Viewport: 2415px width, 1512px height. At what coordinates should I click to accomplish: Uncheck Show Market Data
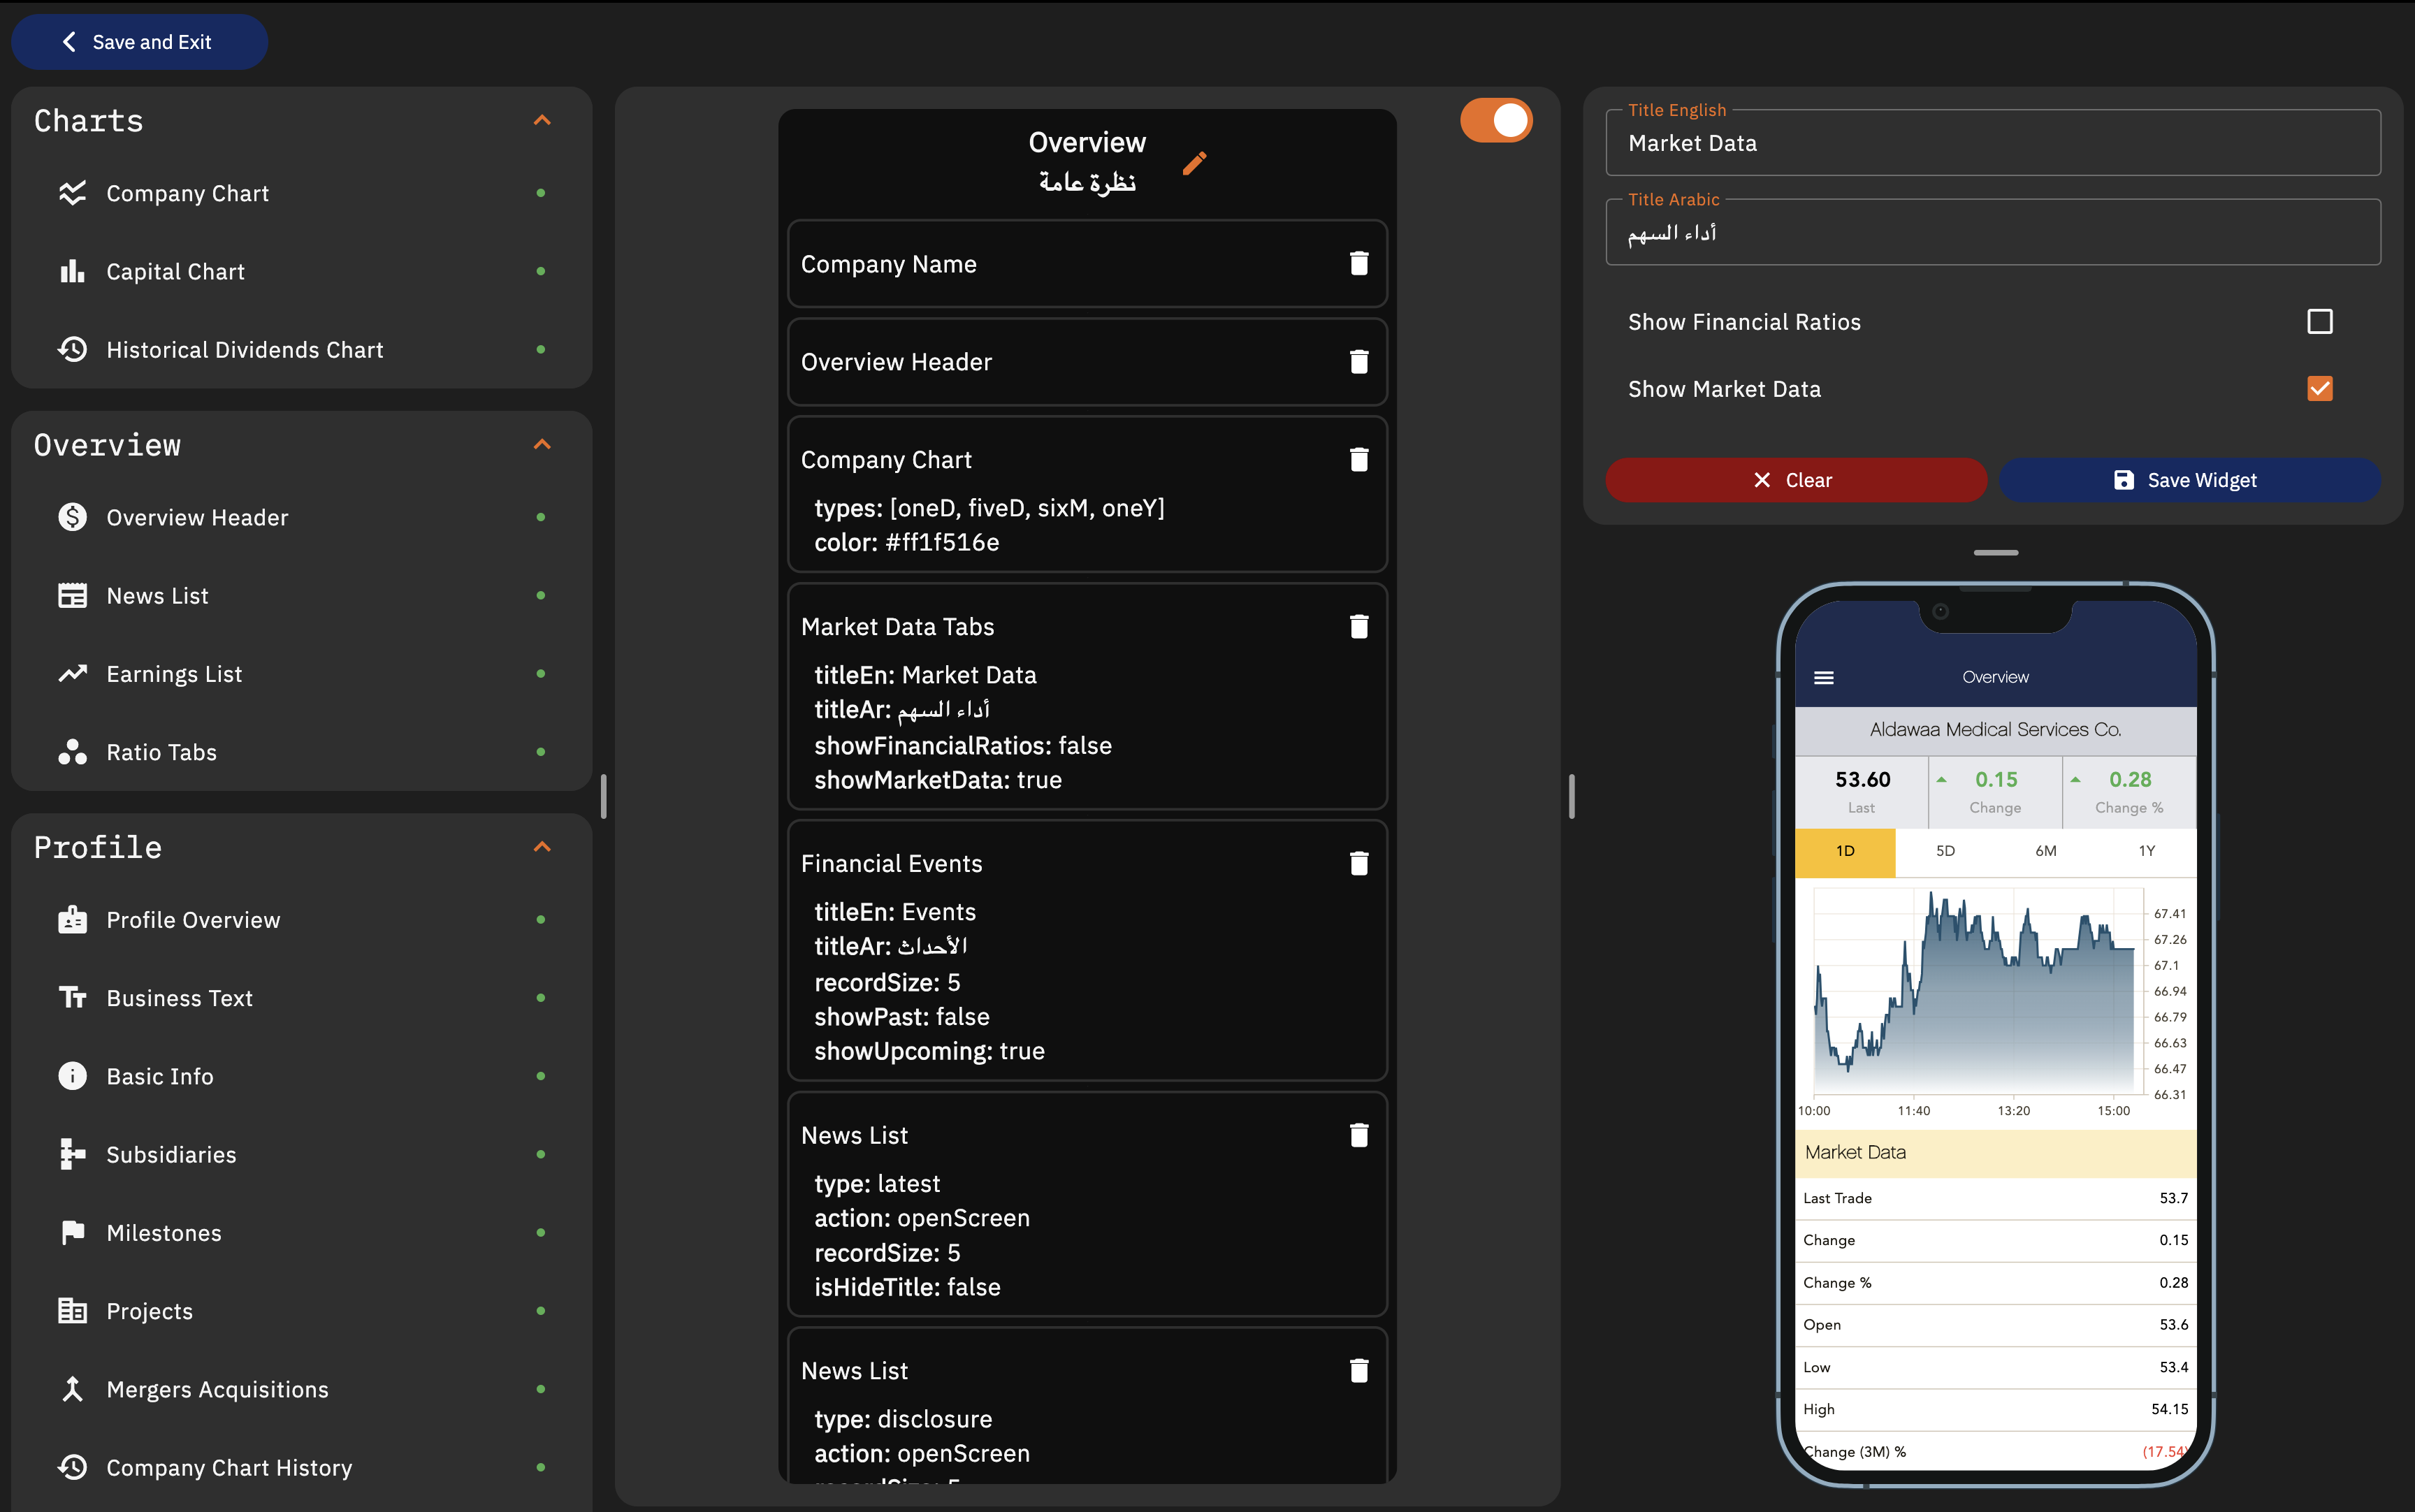point(2319,388)
